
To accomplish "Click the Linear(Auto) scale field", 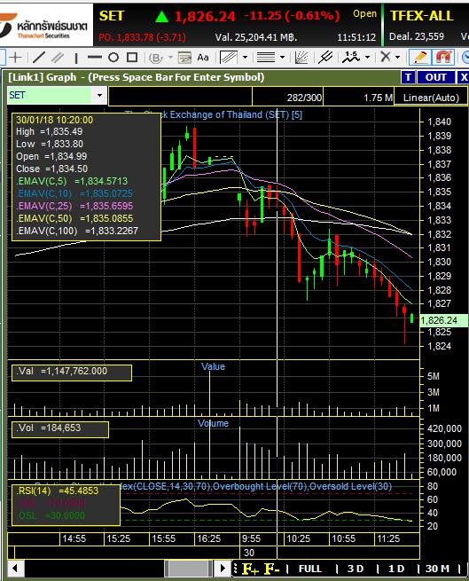I will point(431,98).
